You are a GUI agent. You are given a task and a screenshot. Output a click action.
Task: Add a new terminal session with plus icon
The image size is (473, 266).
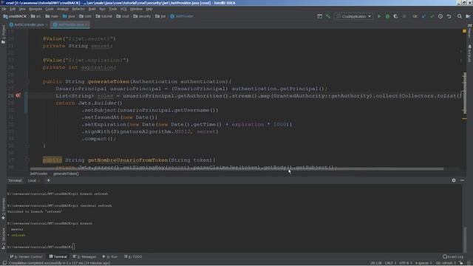48,180
